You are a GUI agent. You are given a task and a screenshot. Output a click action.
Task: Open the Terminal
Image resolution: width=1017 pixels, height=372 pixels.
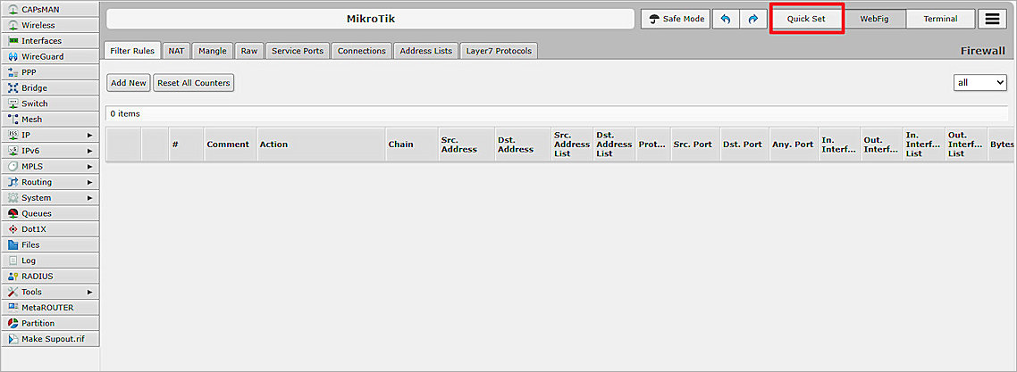[940, 19]
